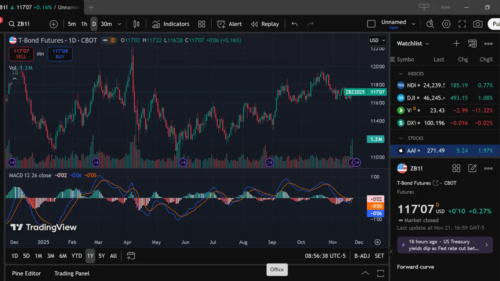
Task: Open indicator templates grid icon
Action: [x=202, y=24]
